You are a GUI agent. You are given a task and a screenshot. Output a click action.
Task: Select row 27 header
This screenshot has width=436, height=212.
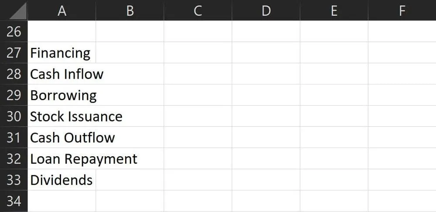(14, 53)
